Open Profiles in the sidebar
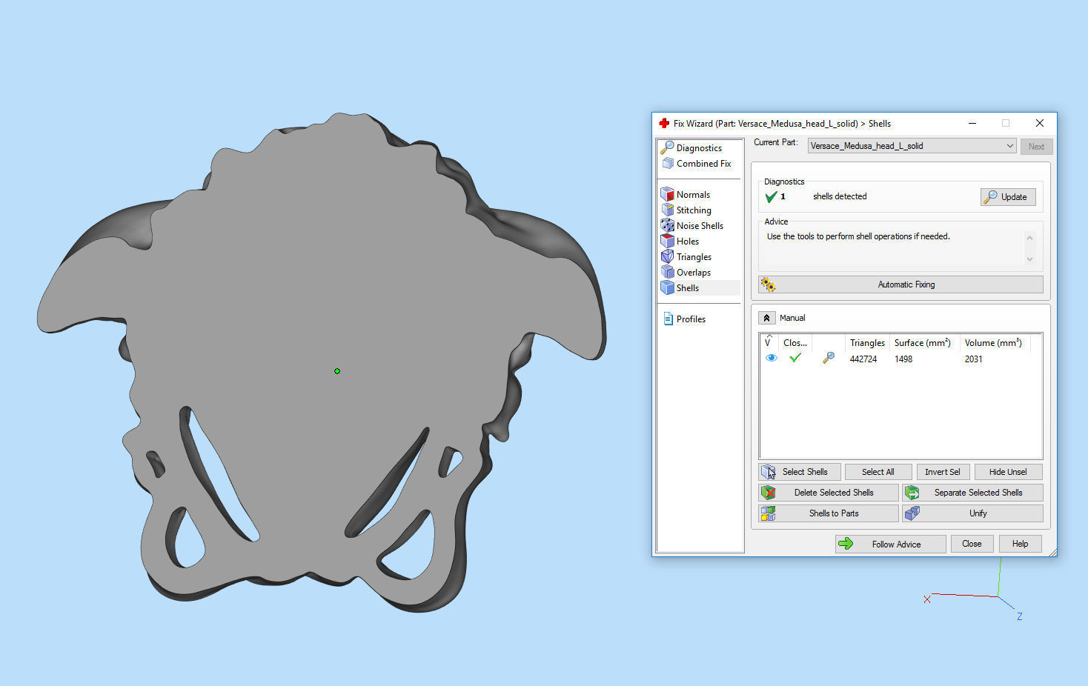1088x686 pixels. (691, 319)
